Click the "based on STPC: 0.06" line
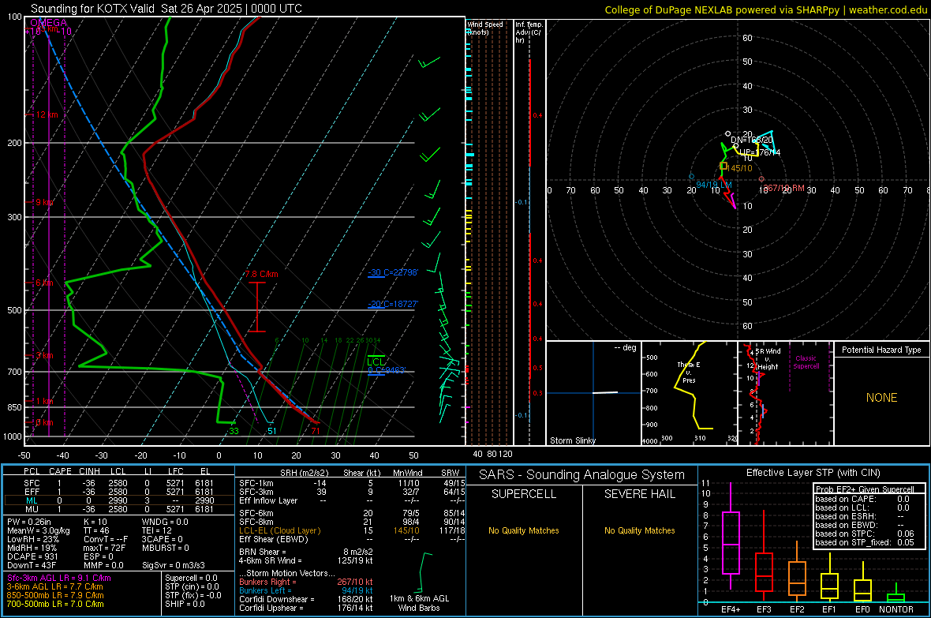The width and height of the screenshot is (931, 618). [x=865, y=534]
